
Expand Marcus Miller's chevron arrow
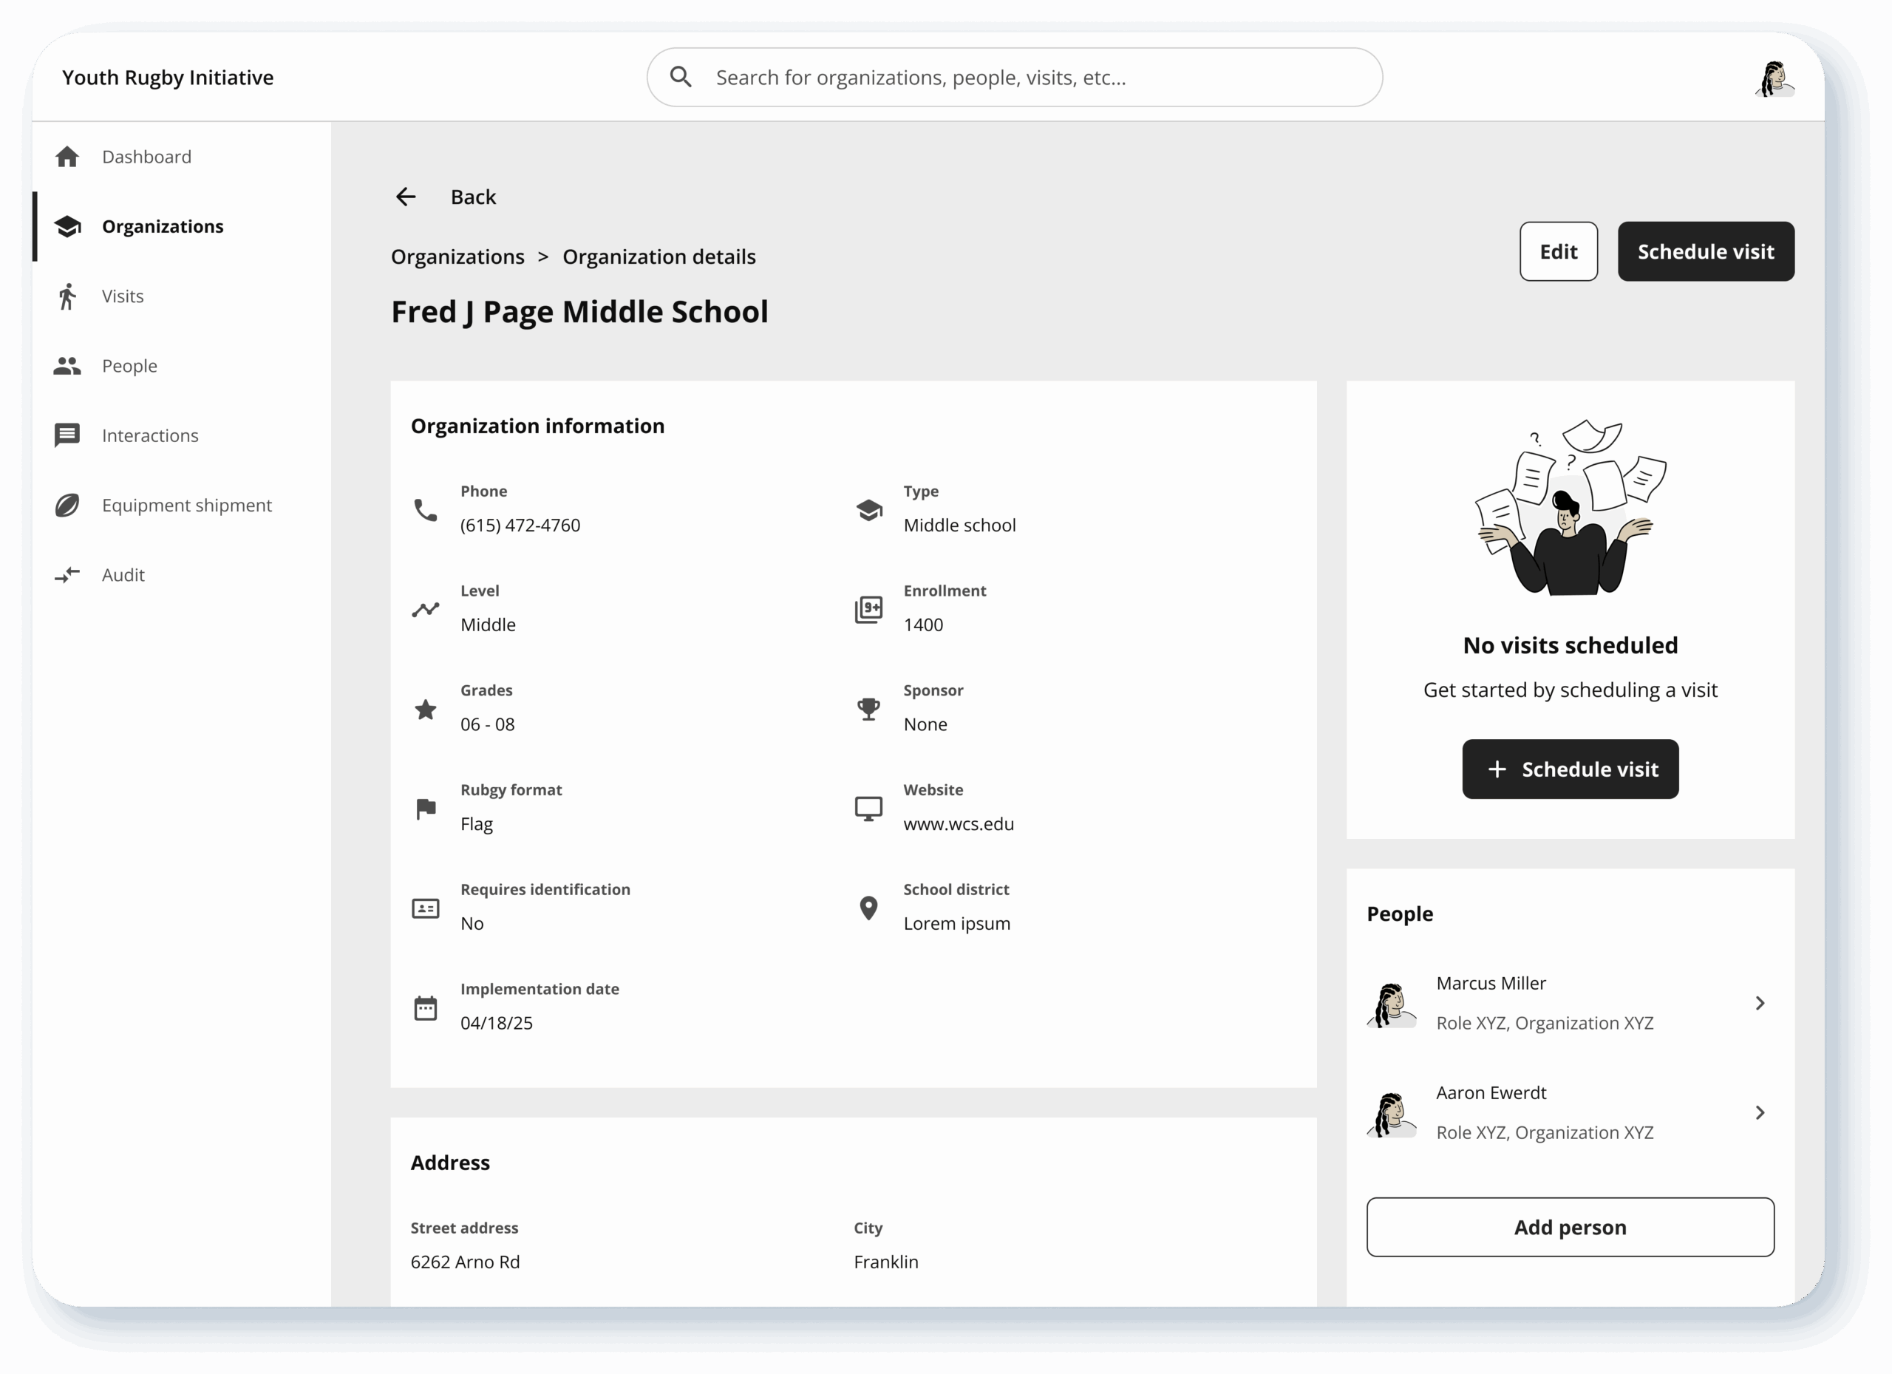(x=1760, y=1003)
